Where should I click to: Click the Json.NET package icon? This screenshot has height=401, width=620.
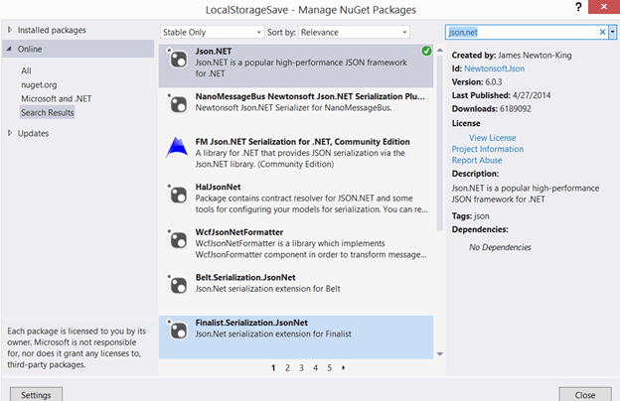pyautogui.click(x=179, y=60)
